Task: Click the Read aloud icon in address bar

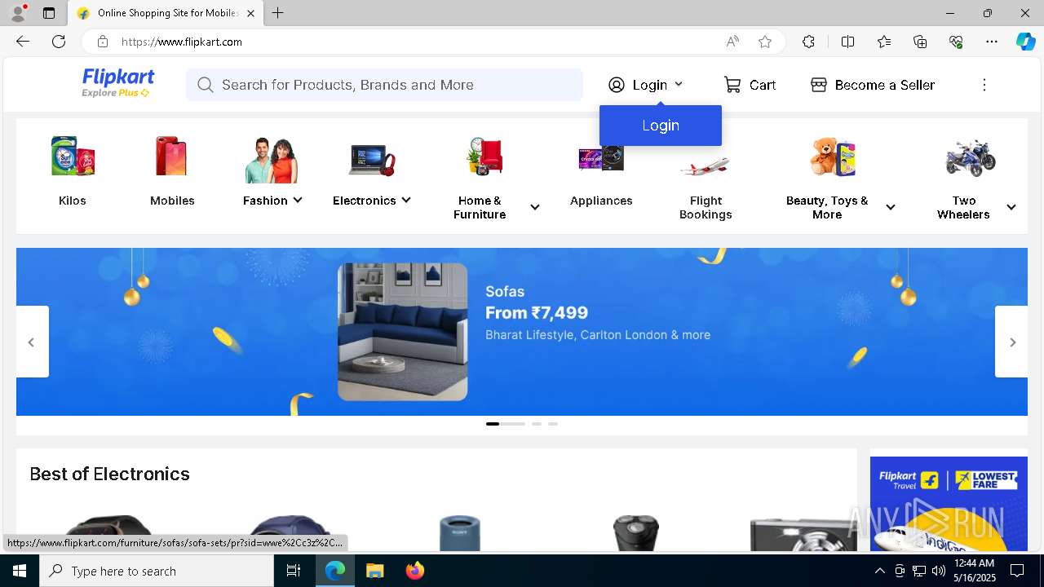Action: [x=732, y=42]
